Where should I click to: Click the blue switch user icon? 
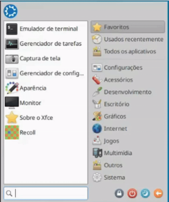[x=145, y=193]
